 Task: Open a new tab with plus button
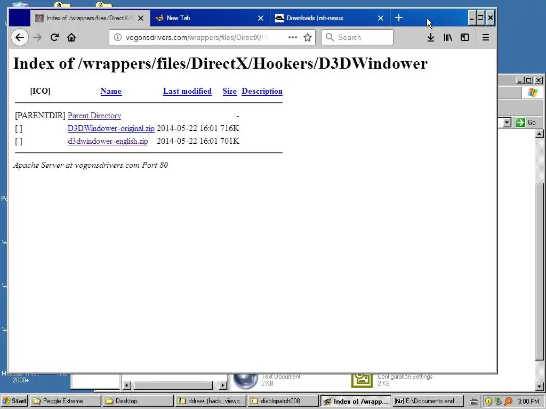(x=399, y=18)
